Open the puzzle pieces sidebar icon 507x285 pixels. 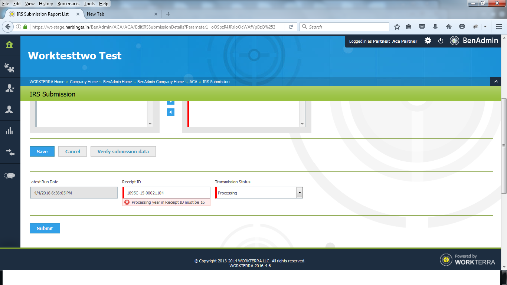10,67
